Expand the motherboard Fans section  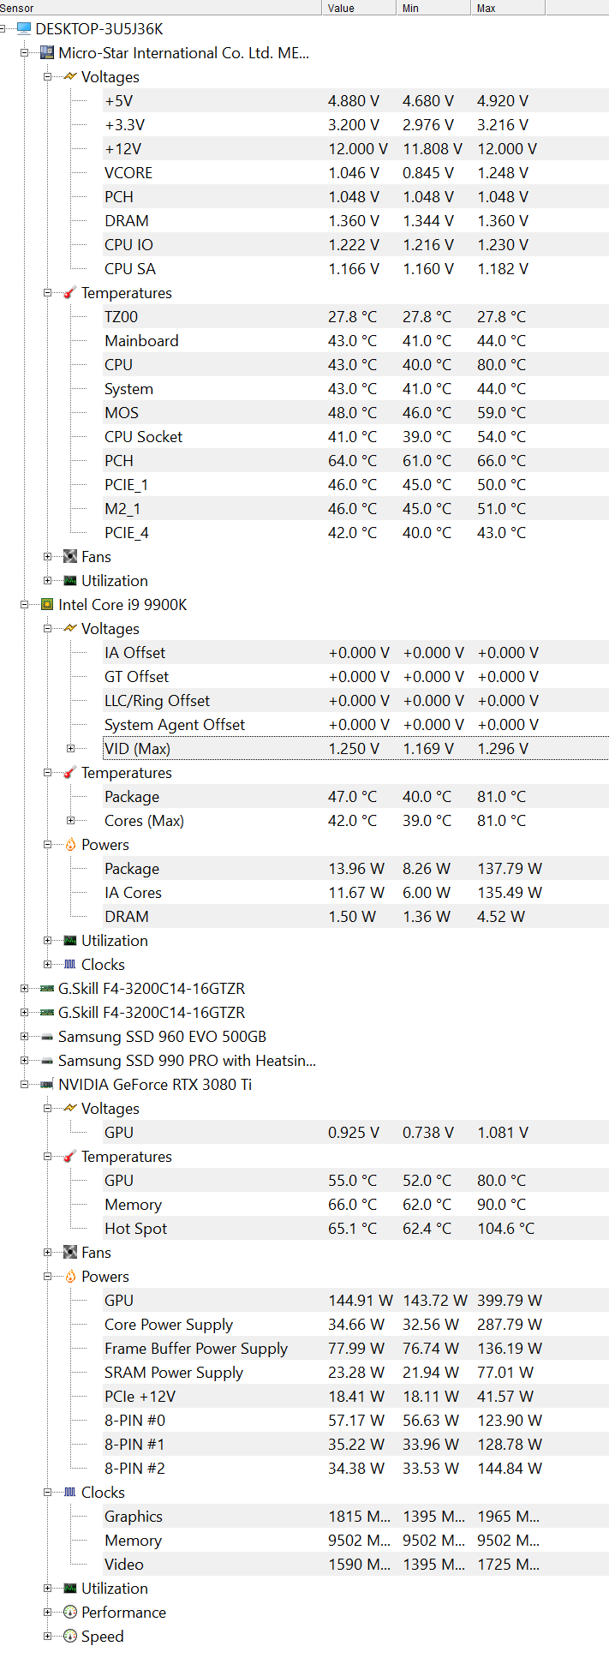(48, 556)
